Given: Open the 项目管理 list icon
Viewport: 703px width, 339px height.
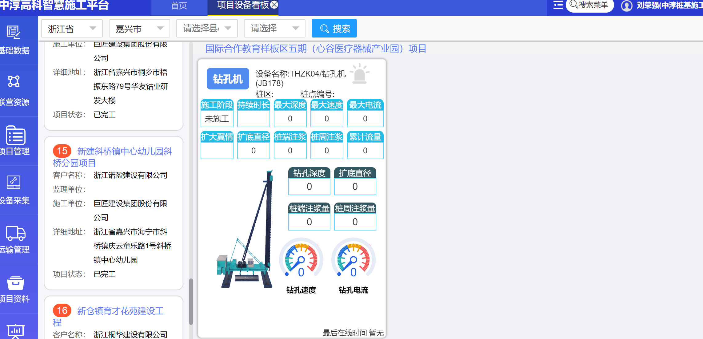Looking at the screenshot, I should (15, 135).
